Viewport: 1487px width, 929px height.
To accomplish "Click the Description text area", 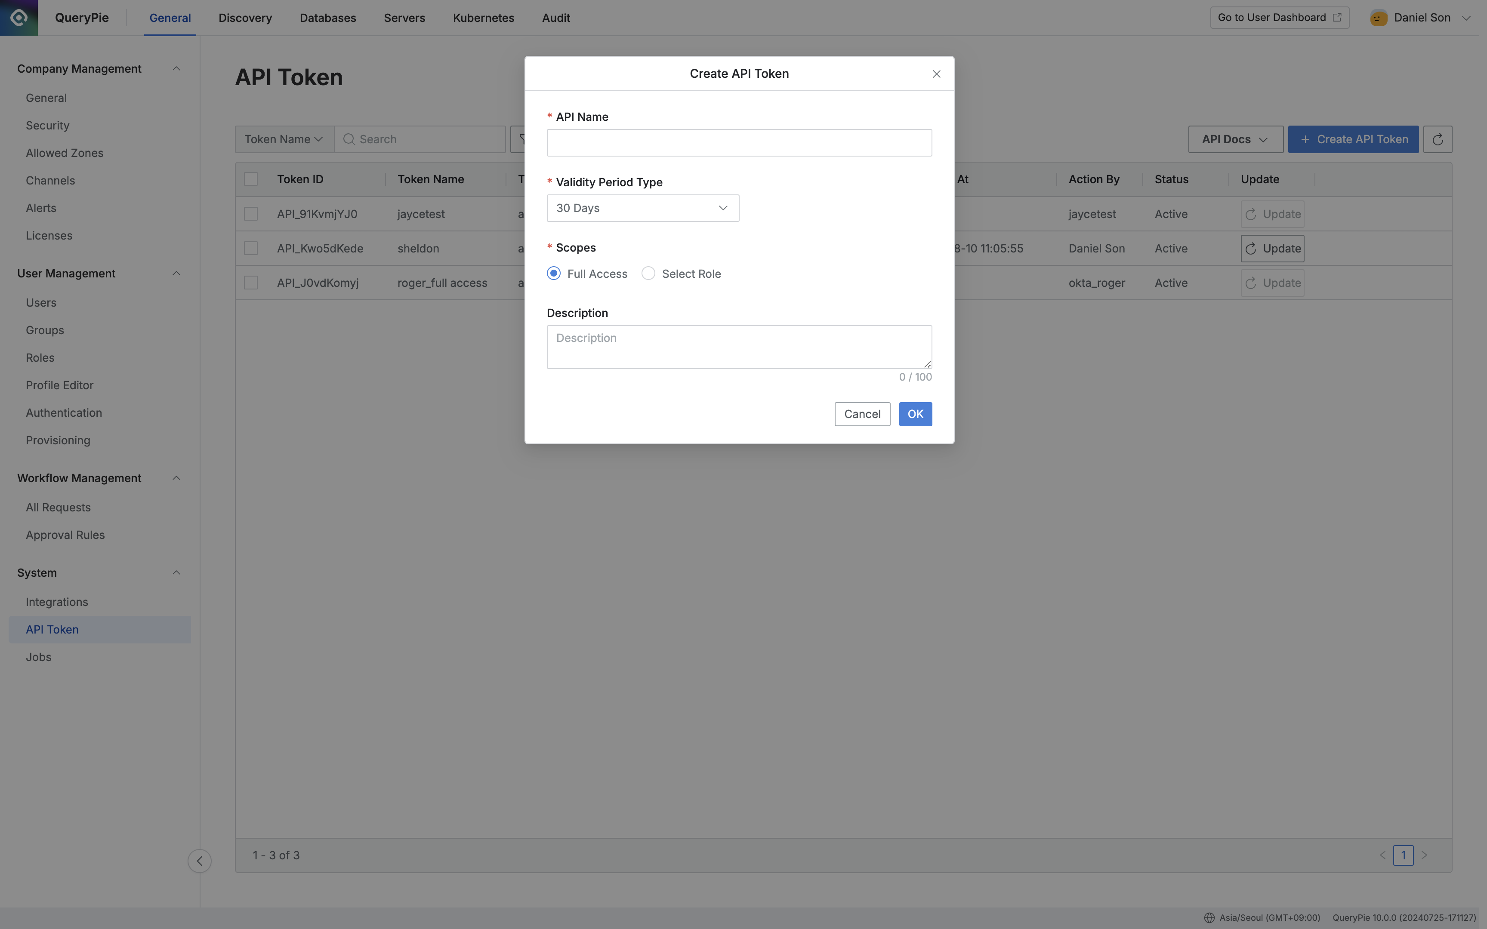I will (x=739, y=347).
